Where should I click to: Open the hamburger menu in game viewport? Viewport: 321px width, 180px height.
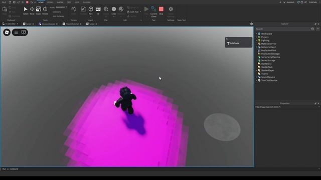16,32
